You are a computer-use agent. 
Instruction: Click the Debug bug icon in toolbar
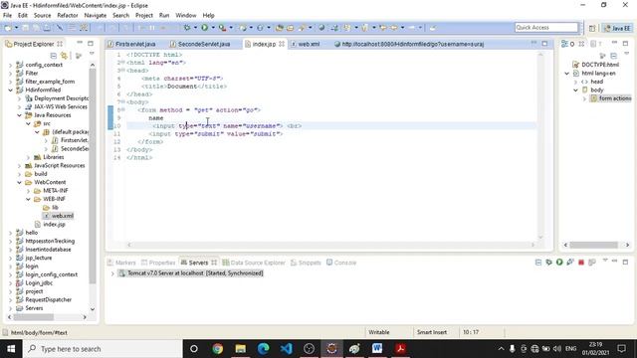187,28
